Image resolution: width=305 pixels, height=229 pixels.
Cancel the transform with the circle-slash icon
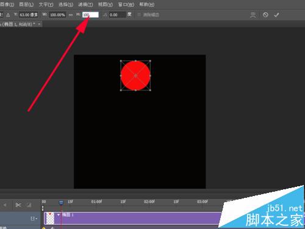click(x=265, y=15)
